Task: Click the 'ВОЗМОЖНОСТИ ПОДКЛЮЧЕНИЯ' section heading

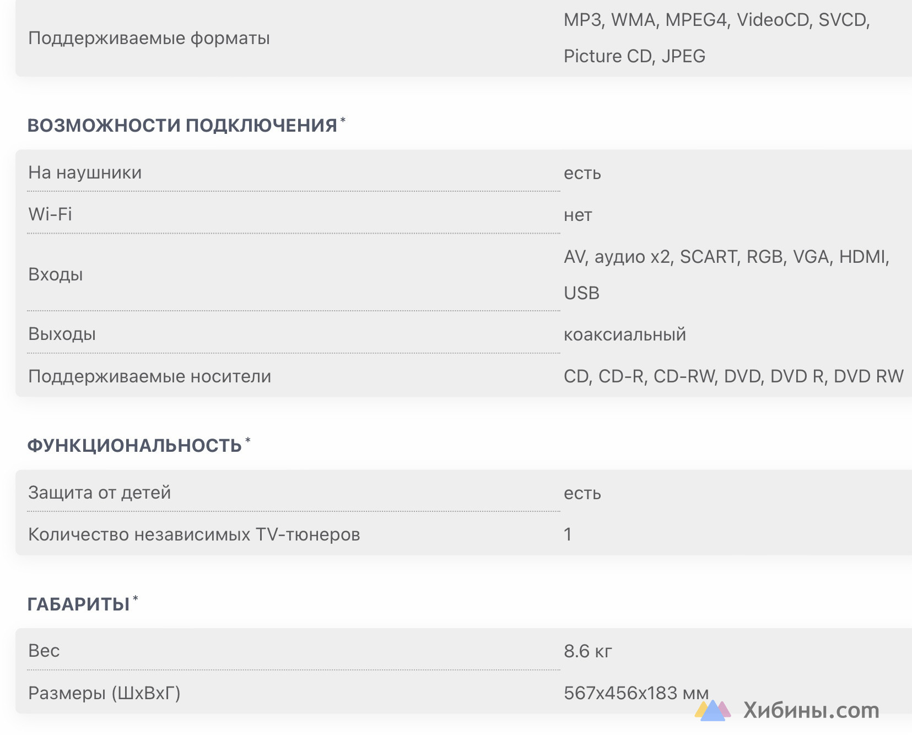Action: coord(182,125)
